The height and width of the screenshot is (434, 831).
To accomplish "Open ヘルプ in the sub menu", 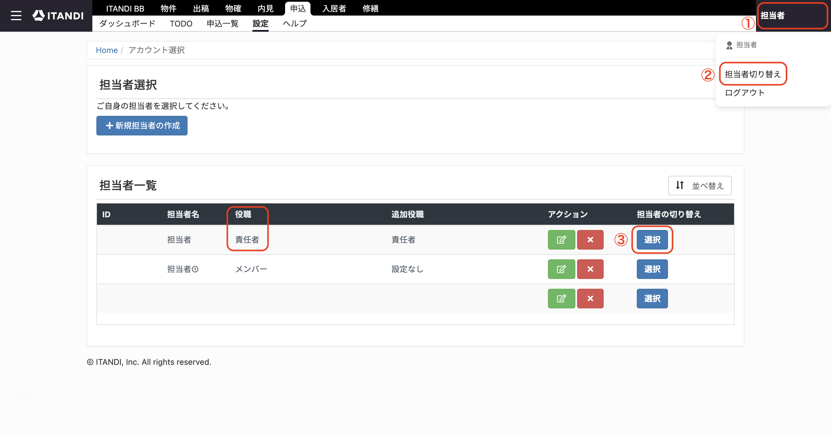I will pos(295,24).
